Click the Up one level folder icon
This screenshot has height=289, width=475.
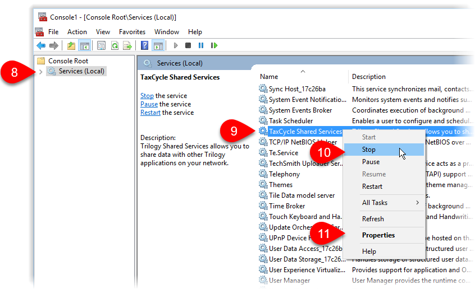click(x=71, y=46)
